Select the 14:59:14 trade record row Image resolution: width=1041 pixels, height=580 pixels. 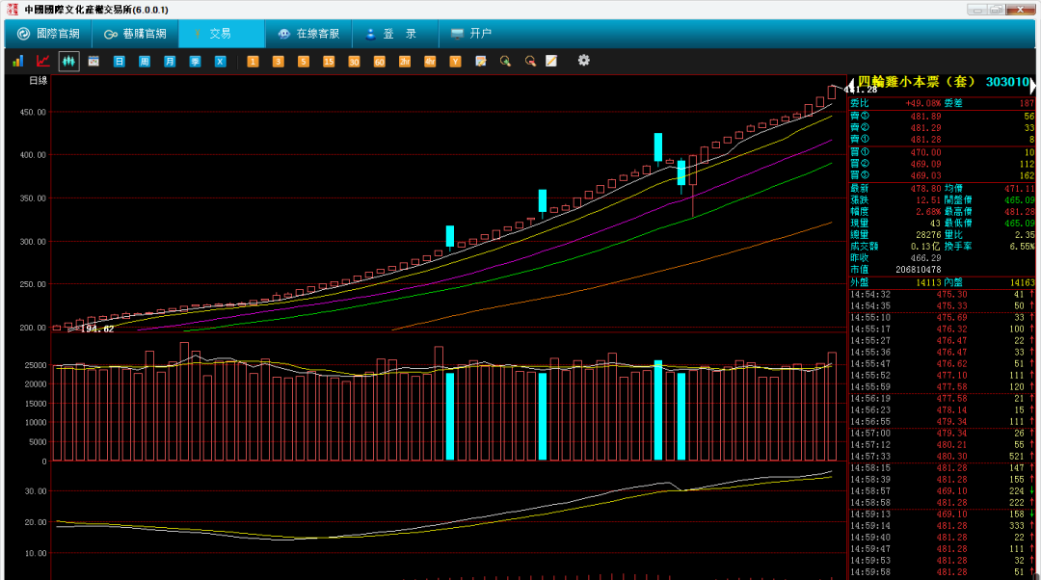point(942,525)
